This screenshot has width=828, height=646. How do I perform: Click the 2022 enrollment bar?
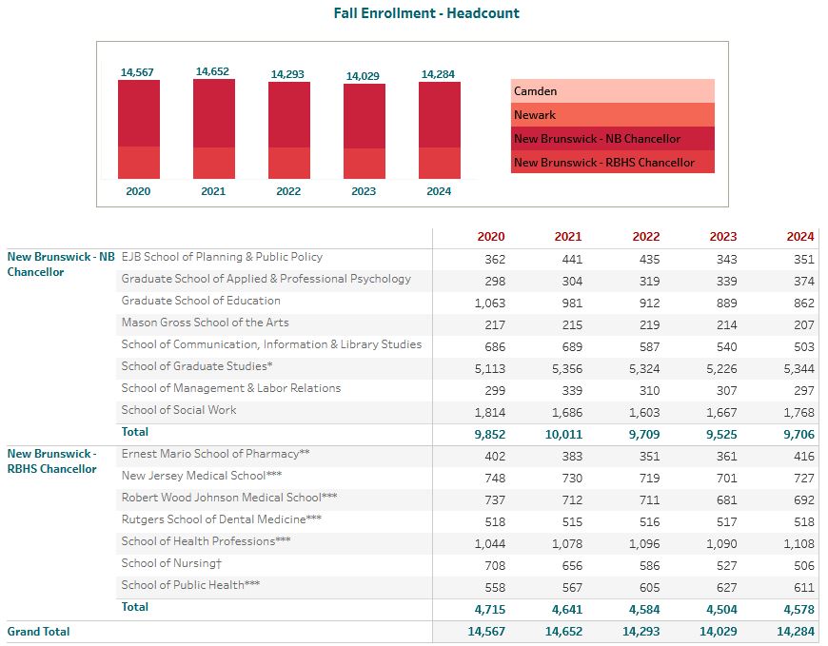pos(289,130)
